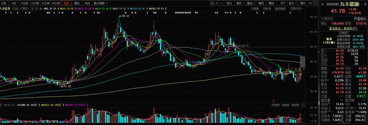Screen dimensions: 368x125
Task: Open the 设置均线 dropdown
Action: 297,9
